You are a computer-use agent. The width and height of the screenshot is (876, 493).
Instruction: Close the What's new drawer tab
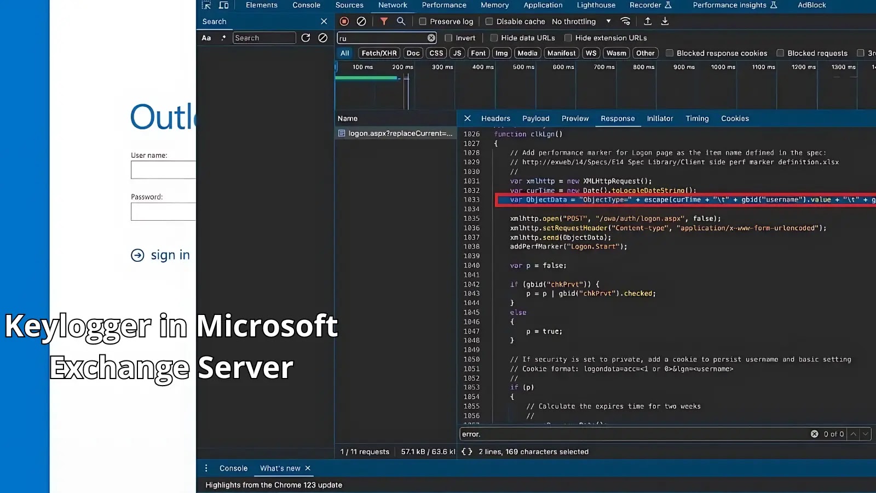point(308,468)
